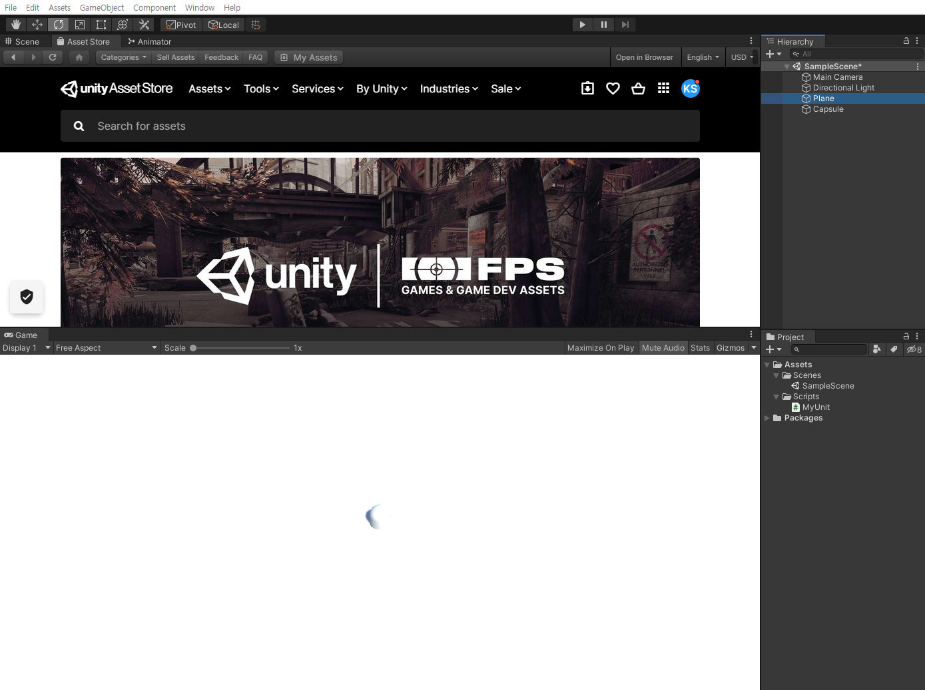Open the KS user profile avatar
This screenshot has width=925, height=690.
(x=691, y=88)
